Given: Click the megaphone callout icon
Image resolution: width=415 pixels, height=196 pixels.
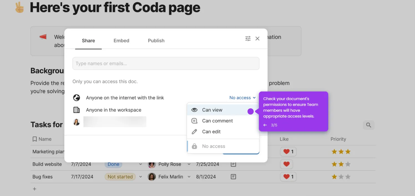Looking at the screenshot, I should [43, 37].
